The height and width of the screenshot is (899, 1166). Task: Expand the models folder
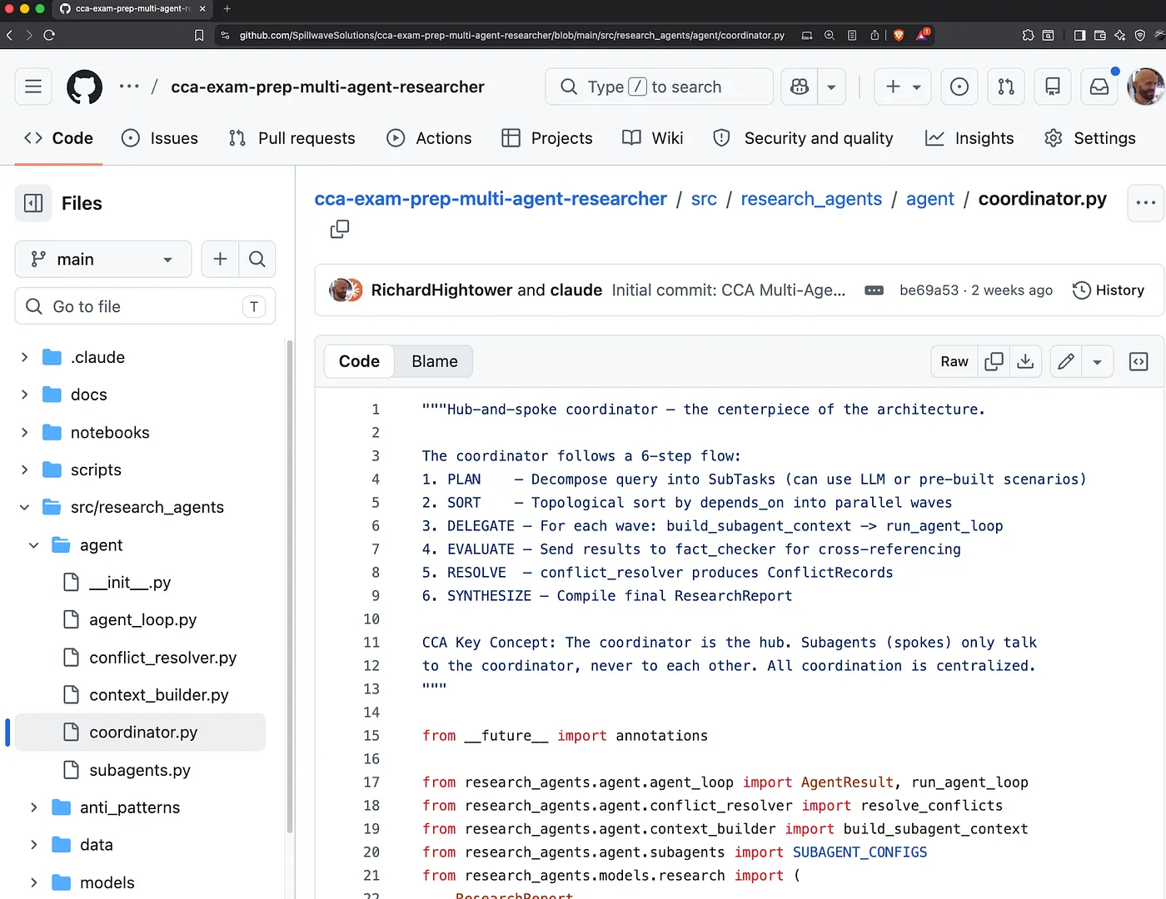point(33,882)
